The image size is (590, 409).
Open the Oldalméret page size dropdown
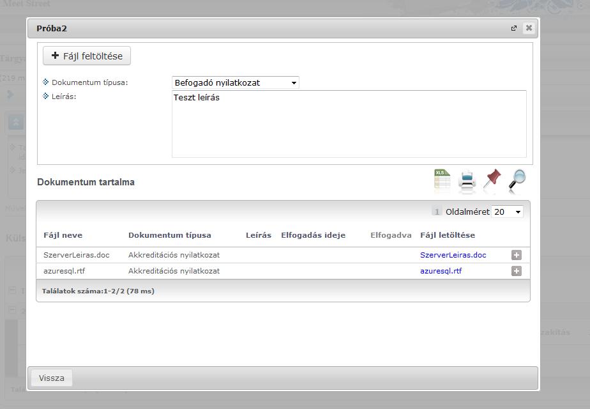[x=507, y=212]
